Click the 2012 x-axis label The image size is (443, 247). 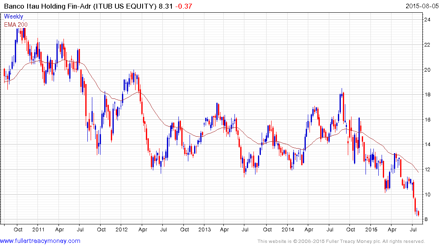pos(122,229)
